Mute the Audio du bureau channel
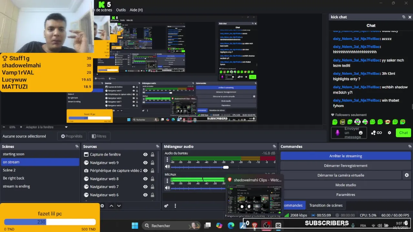Screen dimensions: 413x232 pos(167,167)
